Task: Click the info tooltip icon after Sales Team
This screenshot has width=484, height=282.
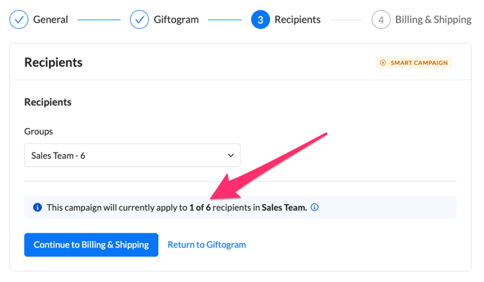Action: coord(314,207)
